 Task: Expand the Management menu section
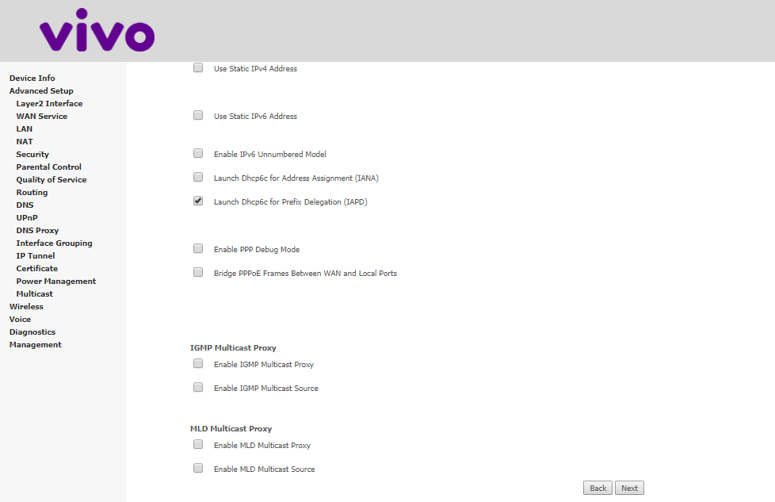pos(35,345)
